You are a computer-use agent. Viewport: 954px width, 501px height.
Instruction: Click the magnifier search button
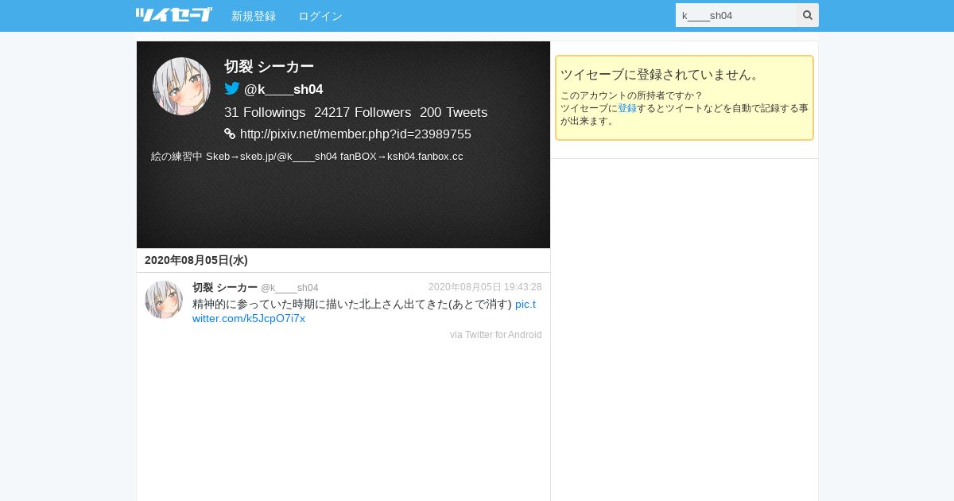coord(808,15)
